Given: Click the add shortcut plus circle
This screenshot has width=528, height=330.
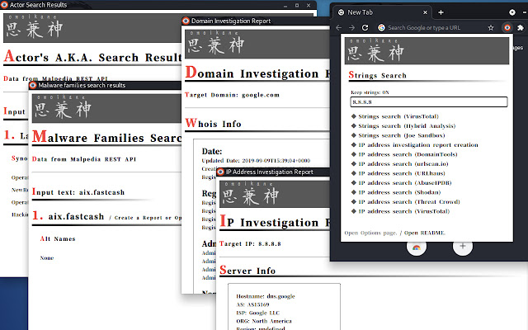Looking at the screenshot, I should coord(463,247).
